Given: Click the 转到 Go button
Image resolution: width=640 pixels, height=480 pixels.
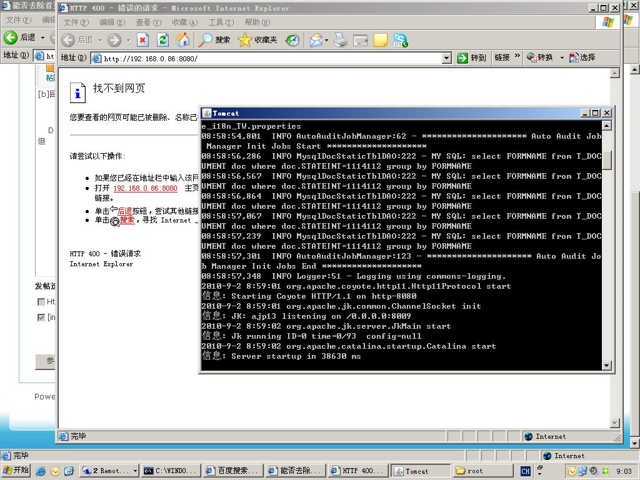Looking at the screenshot, I should click(x=471, y=57).
